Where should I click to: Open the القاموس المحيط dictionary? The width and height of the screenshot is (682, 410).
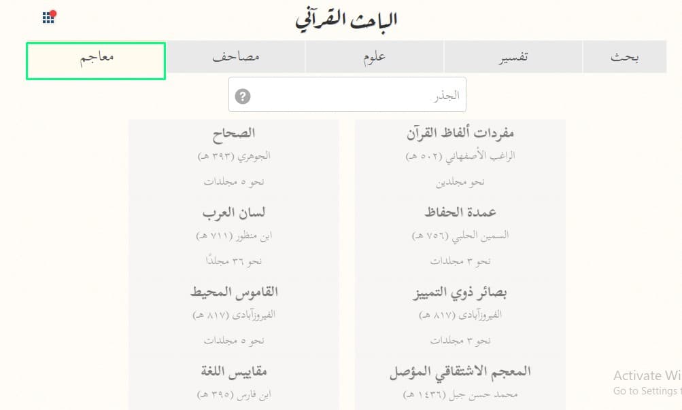point(234,292)
